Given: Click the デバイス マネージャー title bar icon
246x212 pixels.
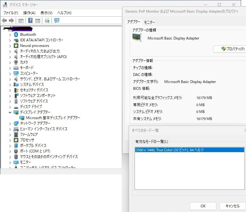Looking at the screenshot, I should (5, 5).
